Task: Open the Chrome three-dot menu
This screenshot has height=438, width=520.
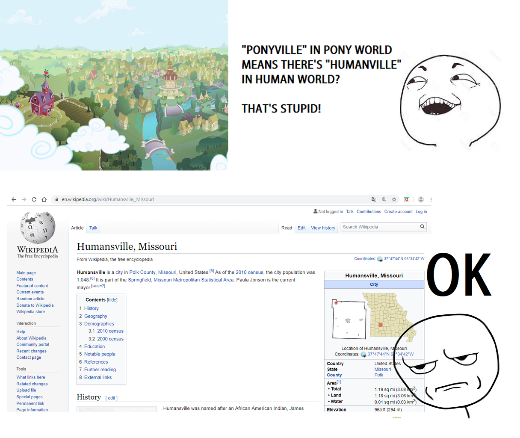Action: pyautogui.click(x=431, y=199)
